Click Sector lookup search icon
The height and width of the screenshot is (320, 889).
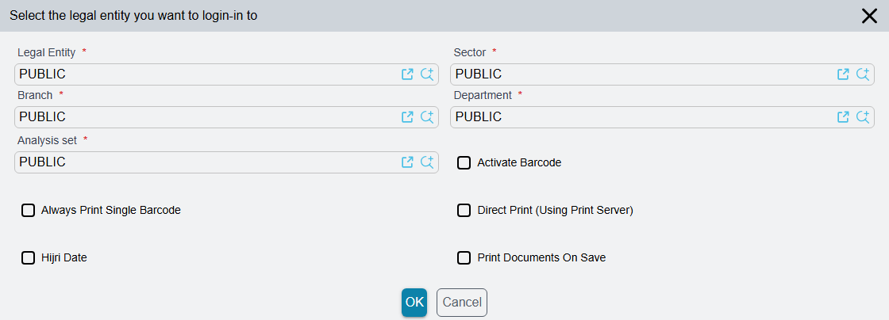[863, 74]
